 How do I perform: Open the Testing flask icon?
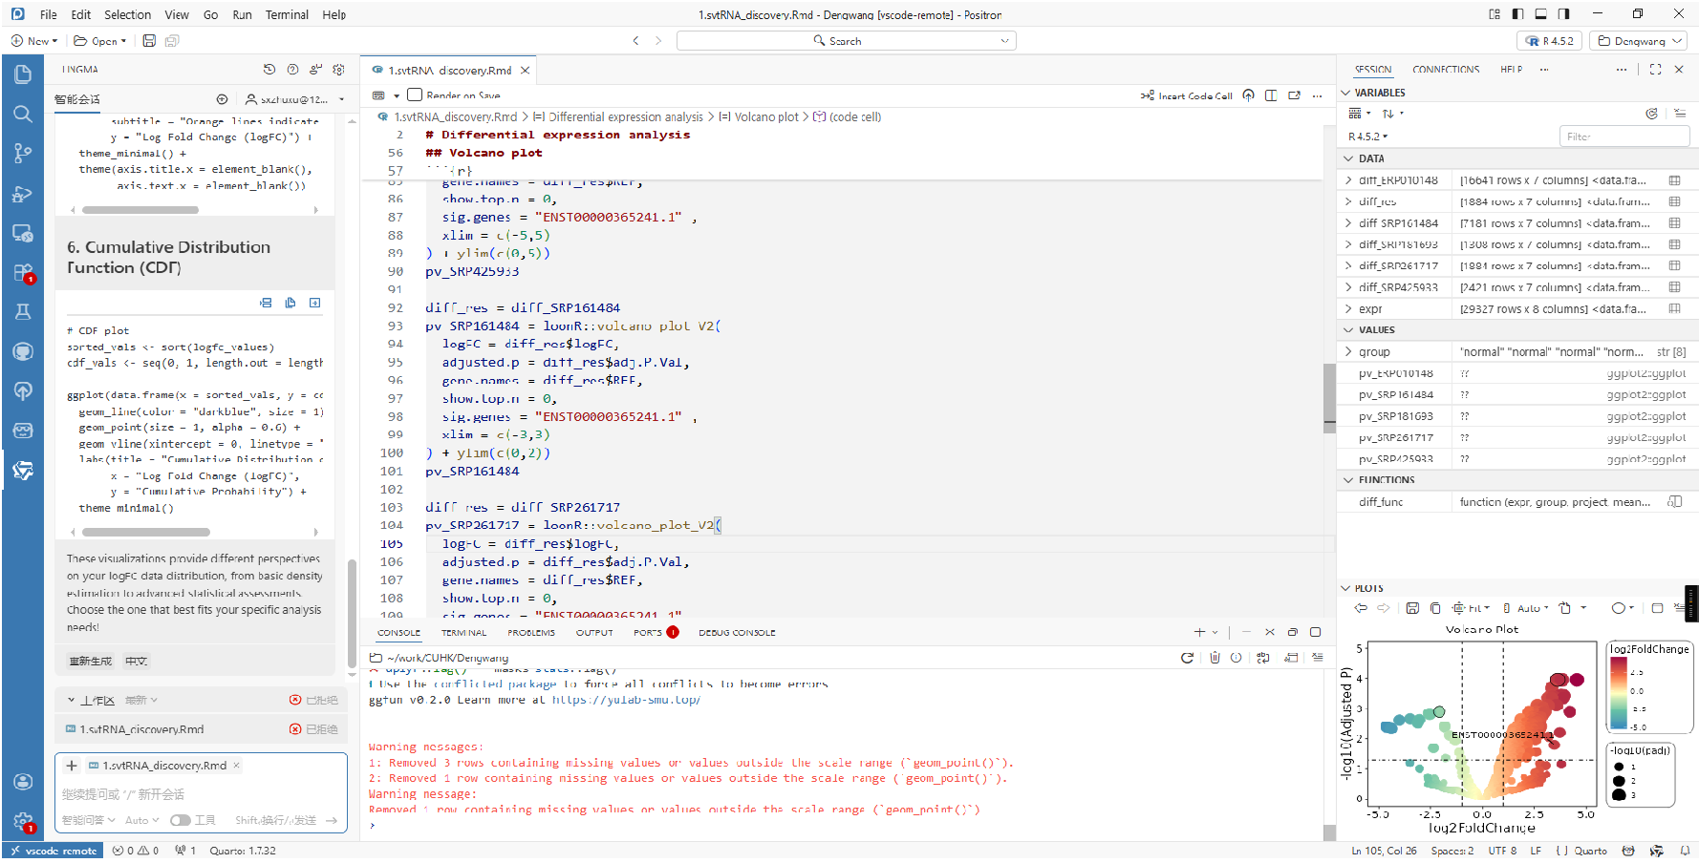tap(23, 311)
